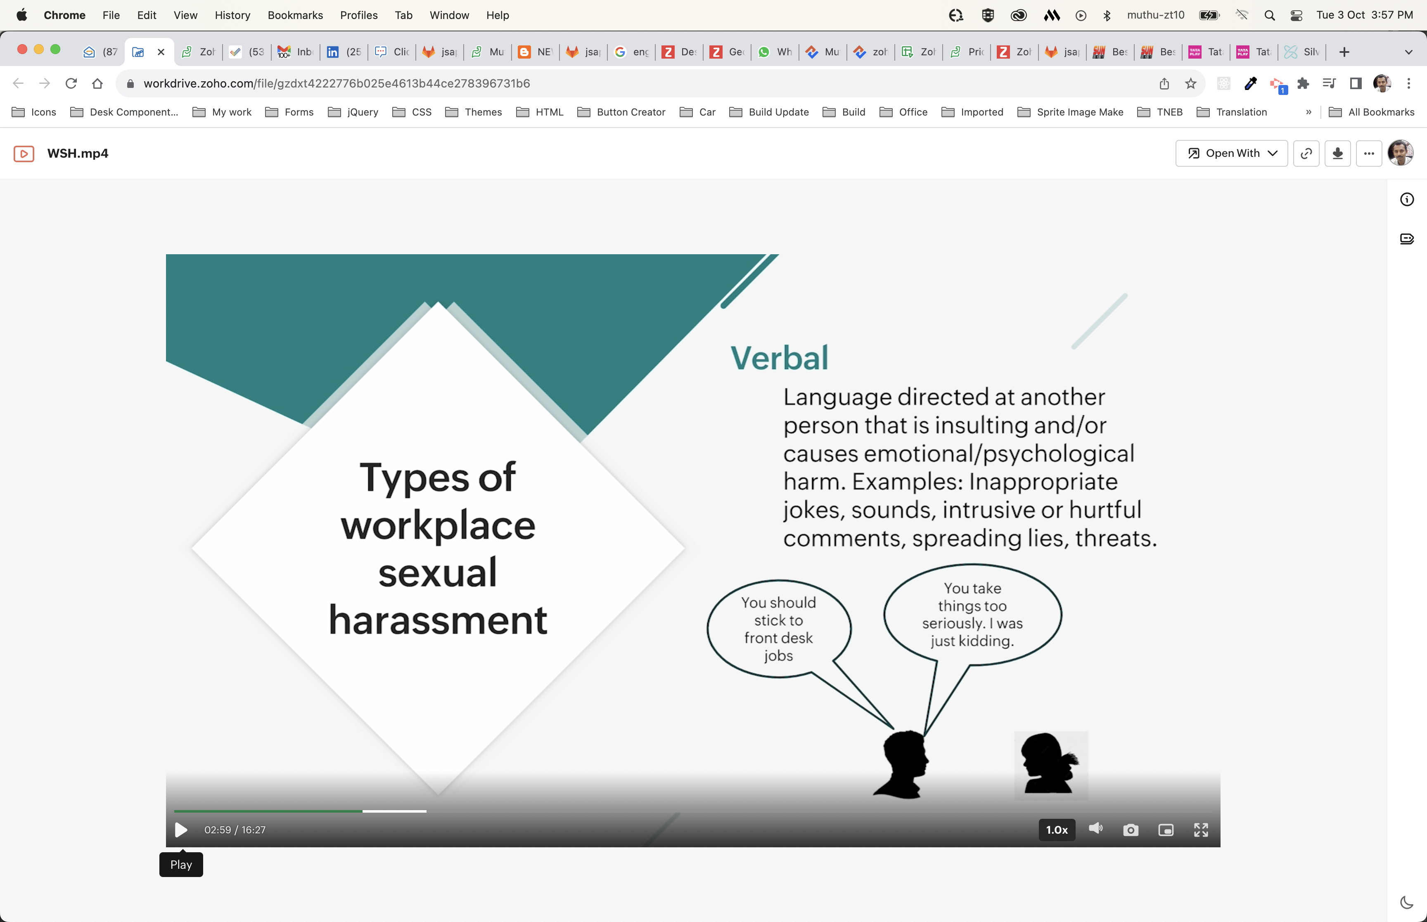Copy the file link with link icon

[1306, 153]
